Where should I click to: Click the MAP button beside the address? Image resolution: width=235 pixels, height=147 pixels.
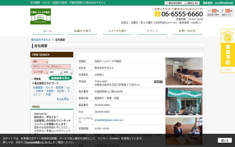tap(158, 82)
